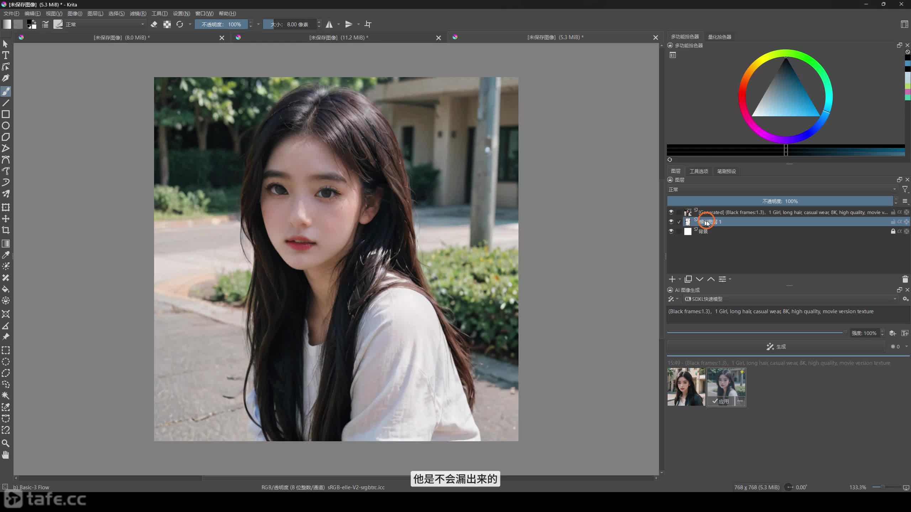This screenshot has width=911, height=512.
Task: Open dropdown next to vertical mirror icon
Action: click(358, 24)
